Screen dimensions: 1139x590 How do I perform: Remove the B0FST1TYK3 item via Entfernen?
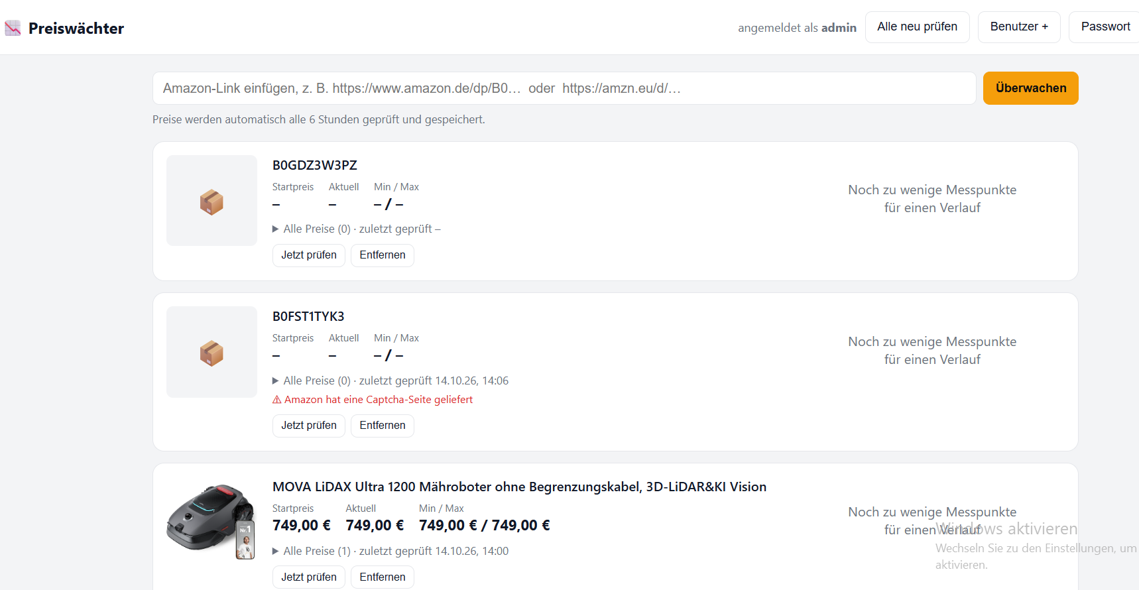coord(383,426)
